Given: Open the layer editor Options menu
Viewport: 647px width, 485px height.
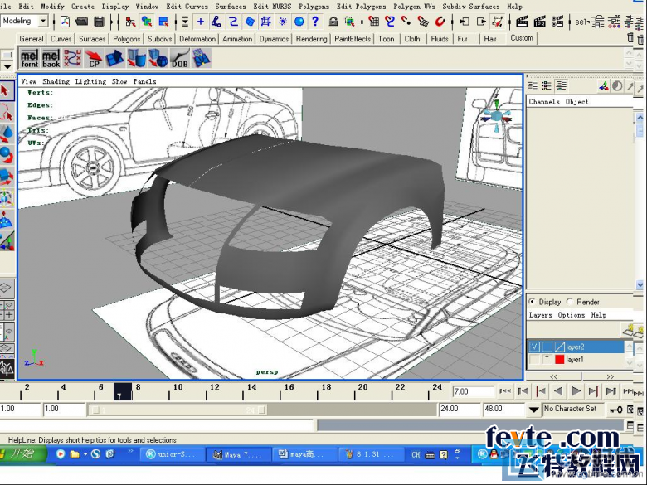Looking at the screenshot, I should pos(571,315).
